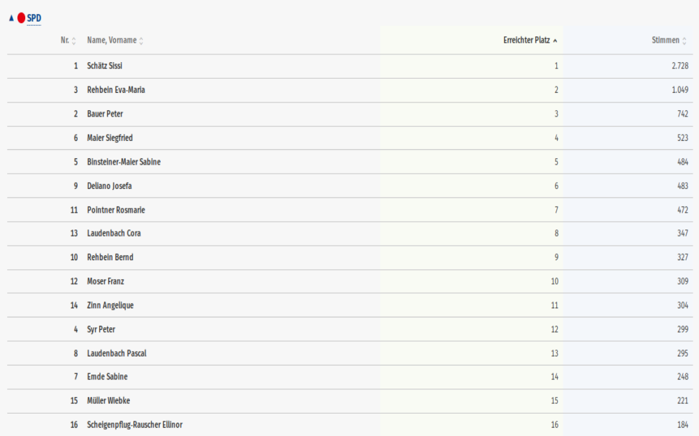
Task: Select the Schätz Sissi row
Action: (350, 66)
